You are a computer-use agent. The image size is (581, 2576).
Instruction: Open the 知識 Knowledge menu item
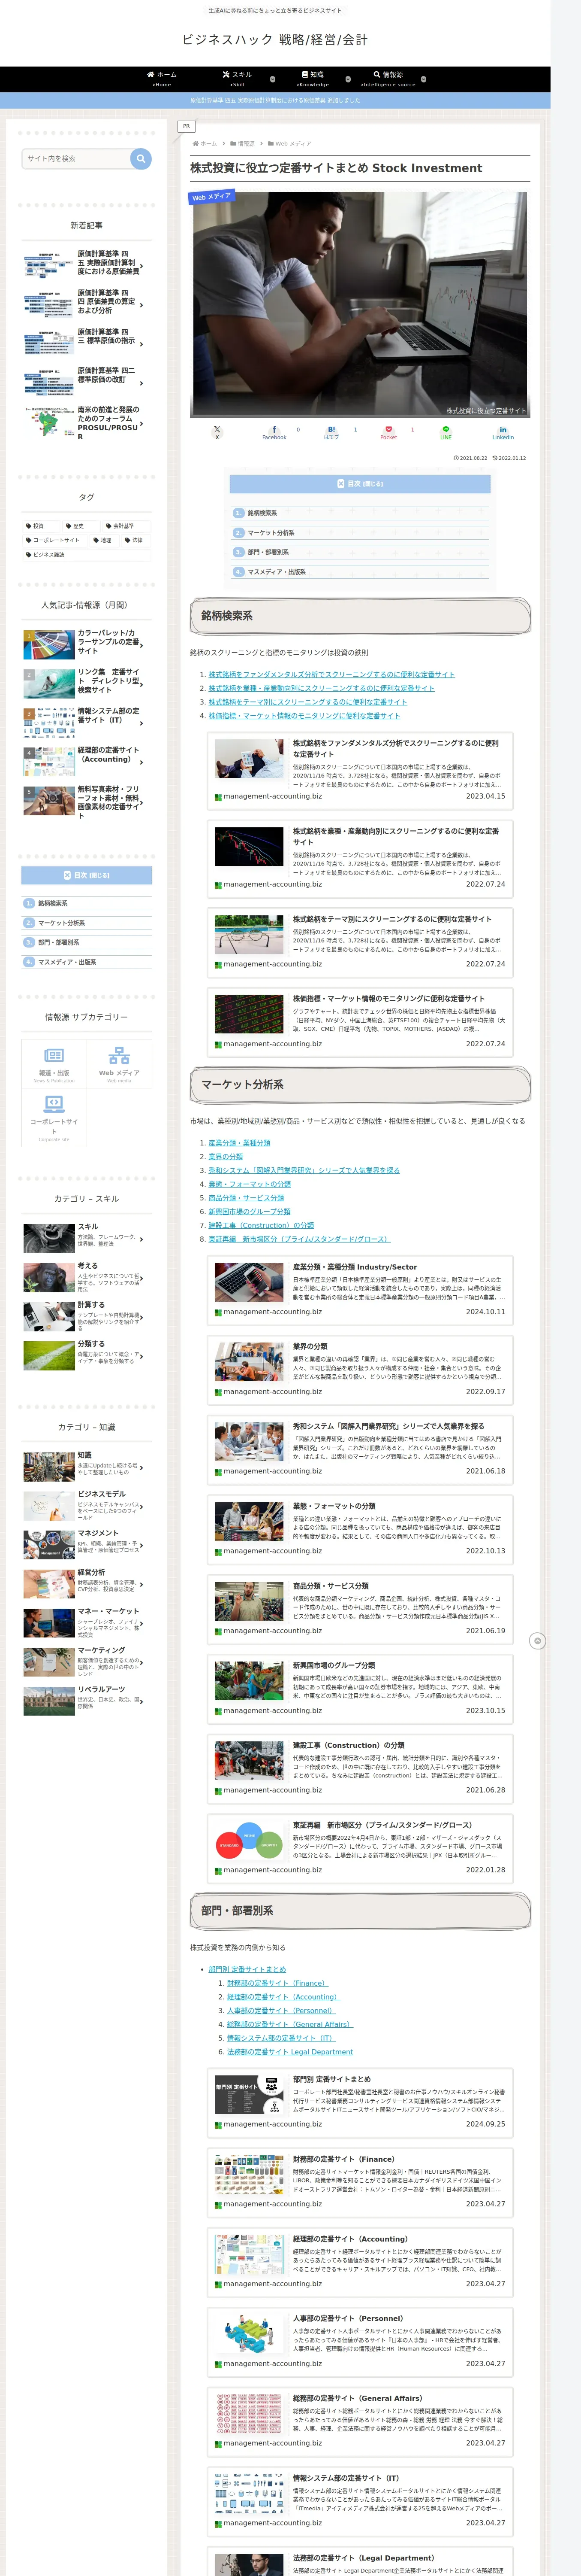[x=313, y=78]
